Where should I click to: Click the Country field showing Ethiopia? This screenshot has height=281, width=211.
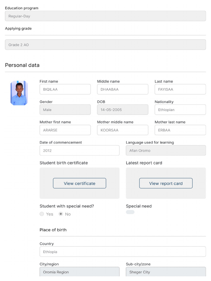pos(123,252)
